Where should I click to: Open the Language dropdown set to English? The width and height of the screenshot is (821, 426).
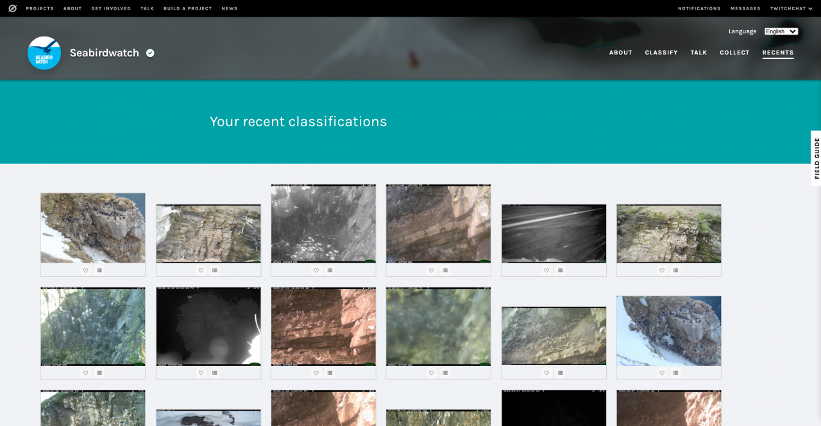click(781, 31)
